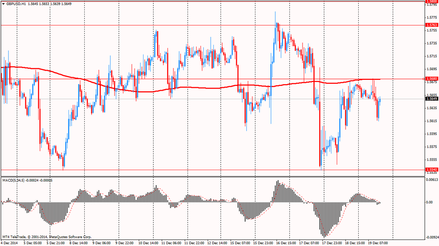The image size is (439, 246).
Task: Click the 1.5595 price scale value
Action: (x=432, y=134)
